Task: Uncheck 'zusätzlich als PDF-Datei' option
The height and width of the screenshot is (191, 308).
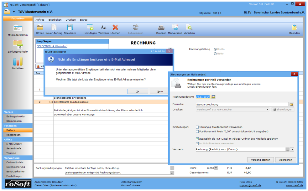Action: coord(197,139)
